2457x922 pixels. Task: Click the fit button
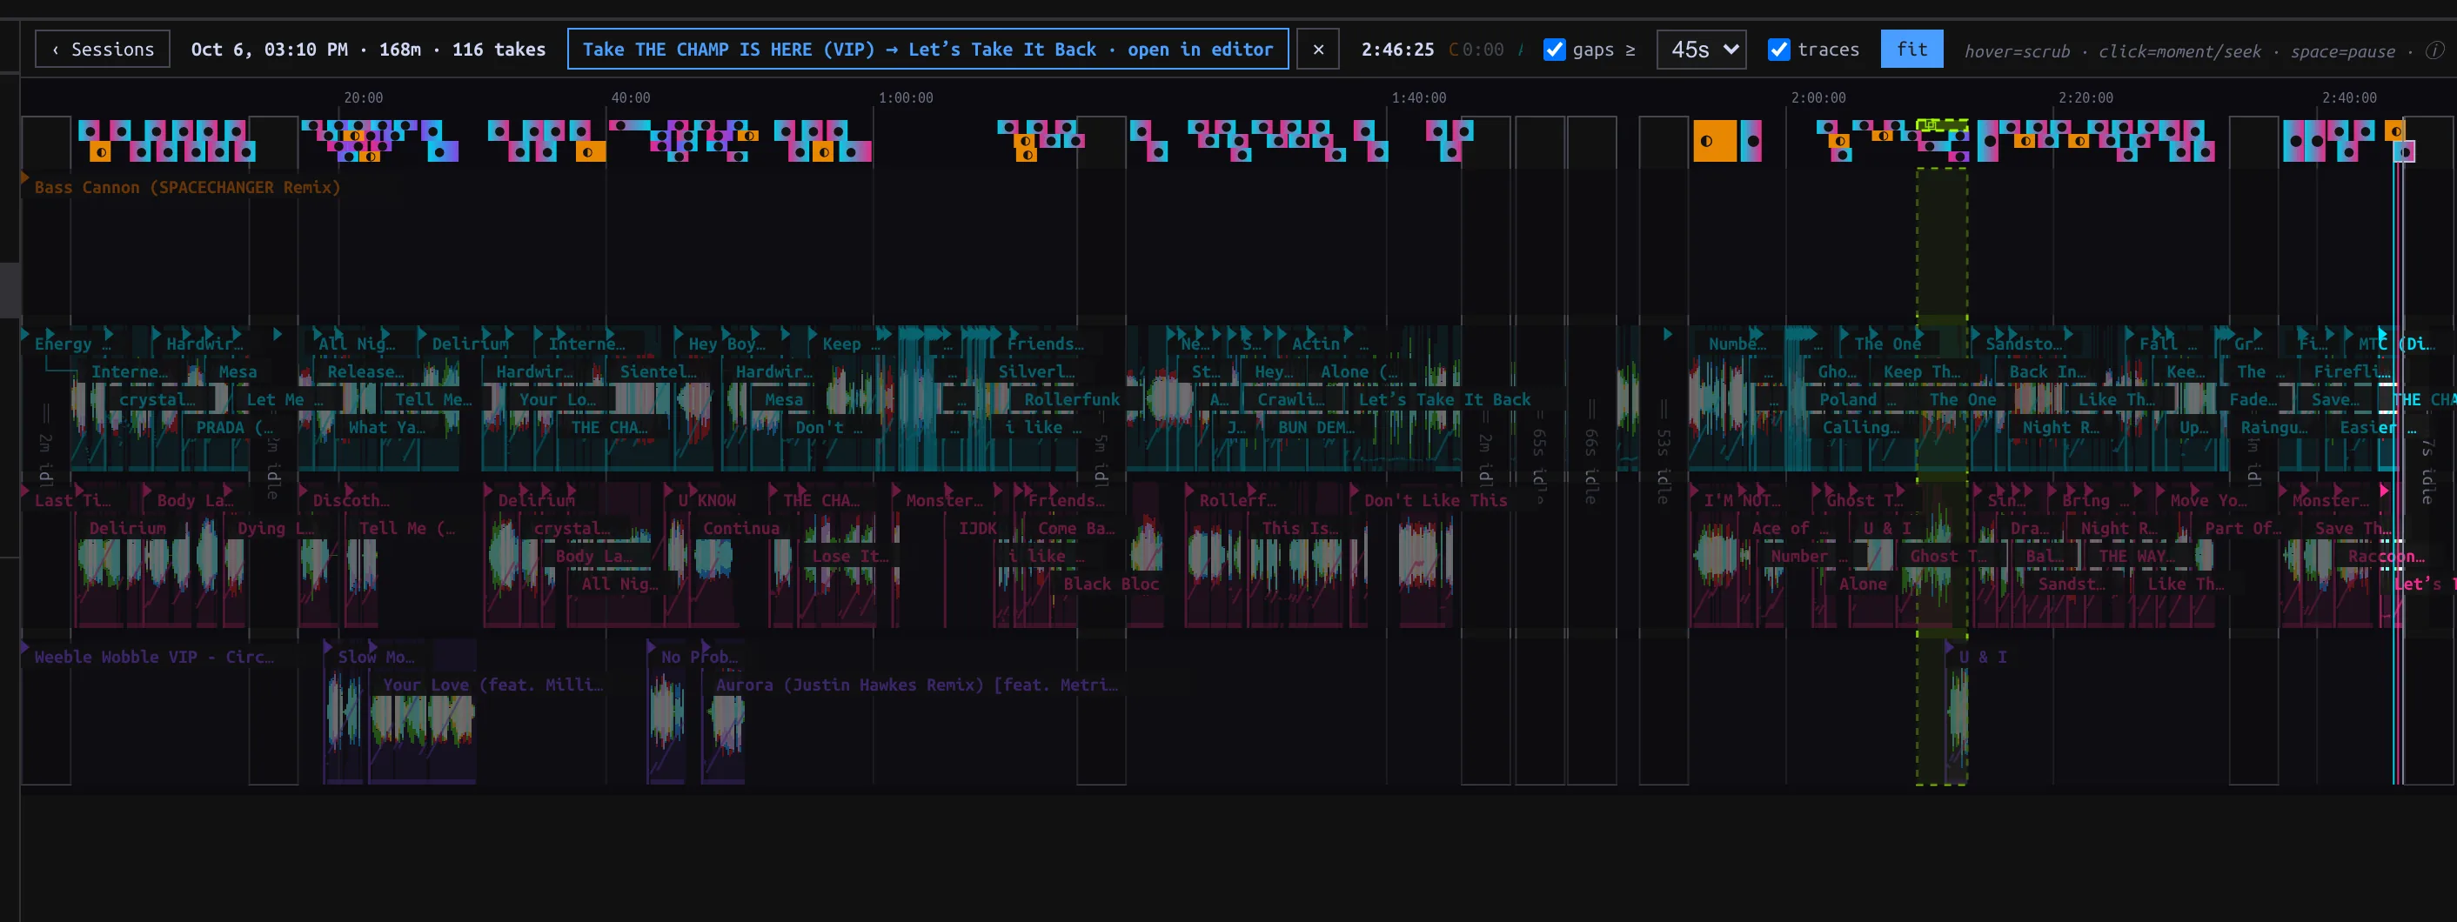(1911, 50)
